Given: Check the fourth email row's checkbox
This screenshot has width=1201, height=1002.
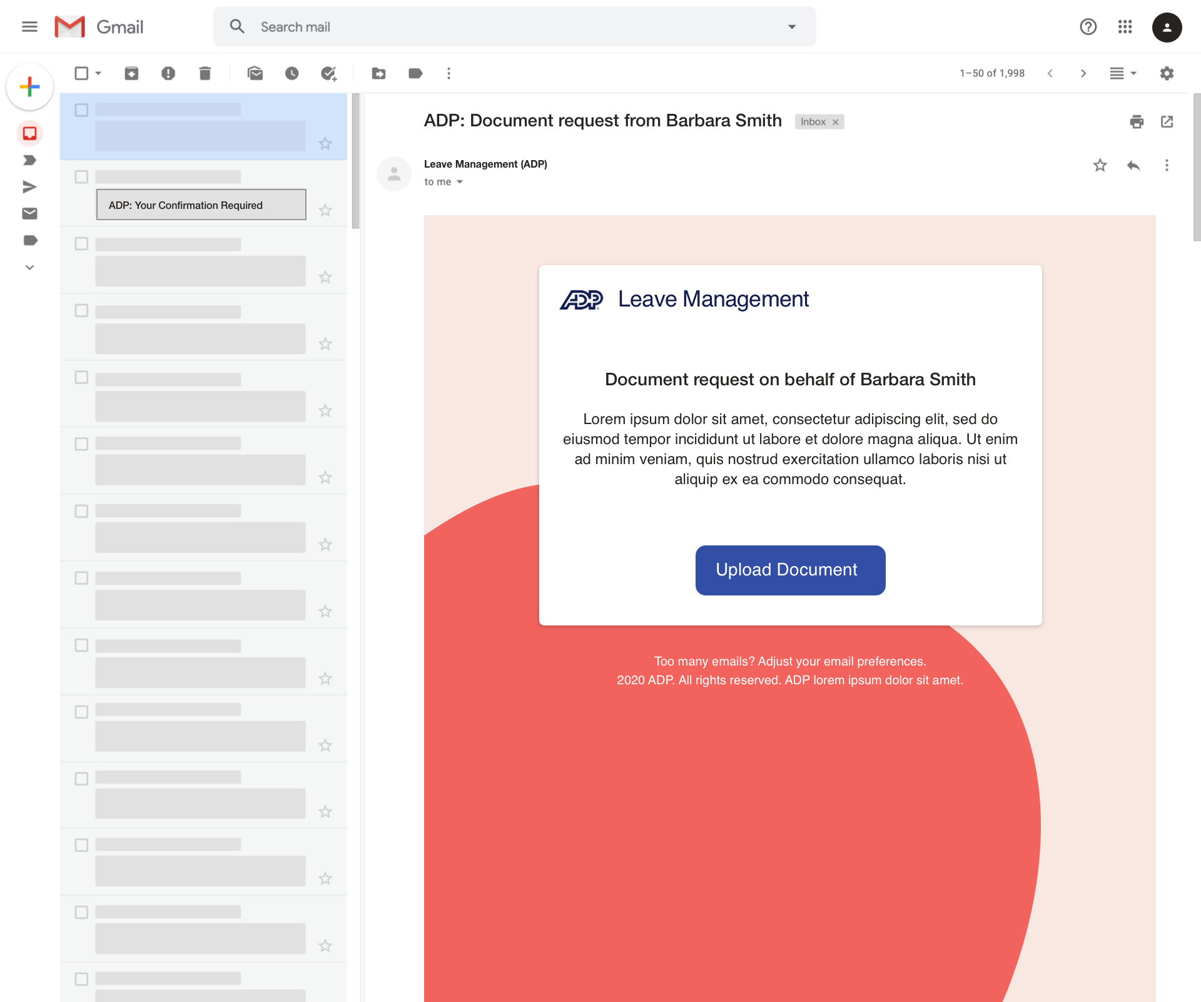Looking at the screenshot, I should 81,311.
